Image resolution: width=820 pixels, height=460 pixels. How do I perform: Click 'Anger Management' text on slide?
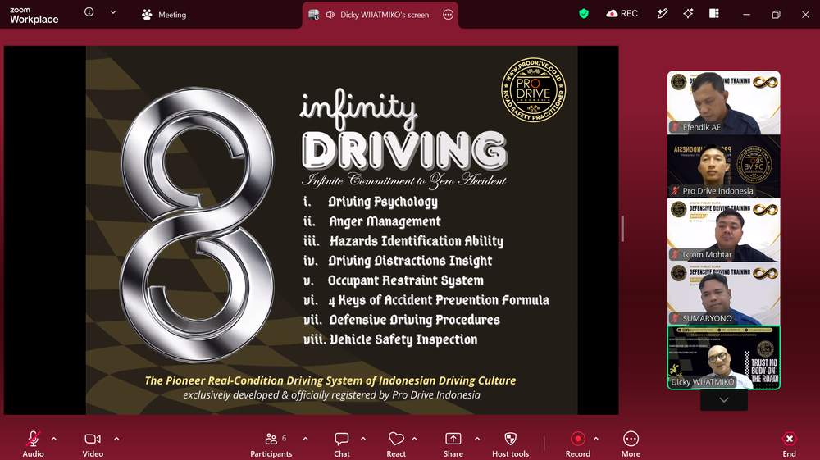(x=385, y=221)
